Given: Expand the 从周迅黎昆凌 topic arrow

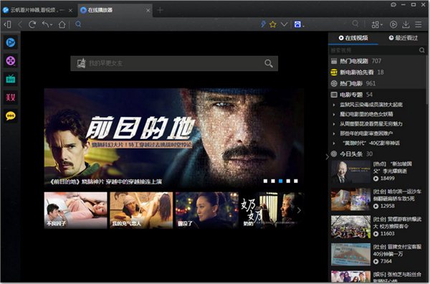Looking at the screenshot, I should [334, 124].
